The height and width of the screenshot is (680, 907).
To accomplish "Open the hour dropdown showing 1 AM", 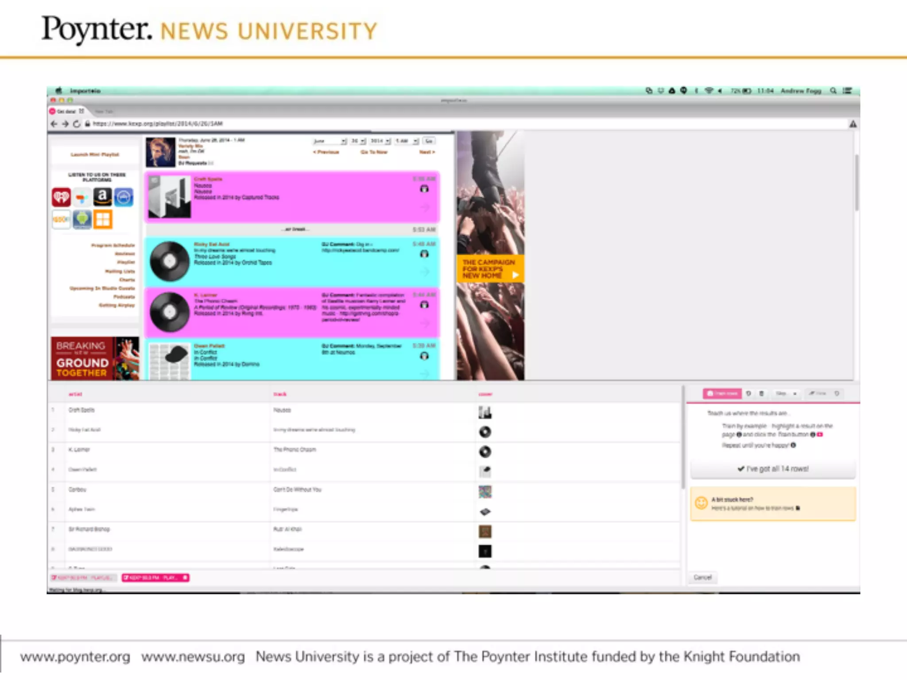I will (x=407, y=141).
